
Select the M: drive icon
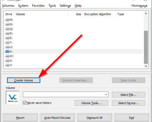[7, 20]
